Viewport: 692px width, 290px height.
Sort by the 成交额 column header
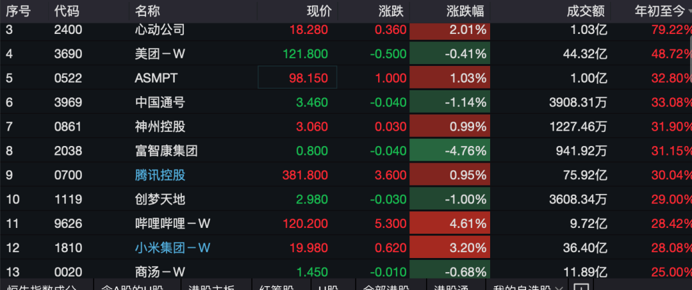pyautogui.click(x=586, y=11)
